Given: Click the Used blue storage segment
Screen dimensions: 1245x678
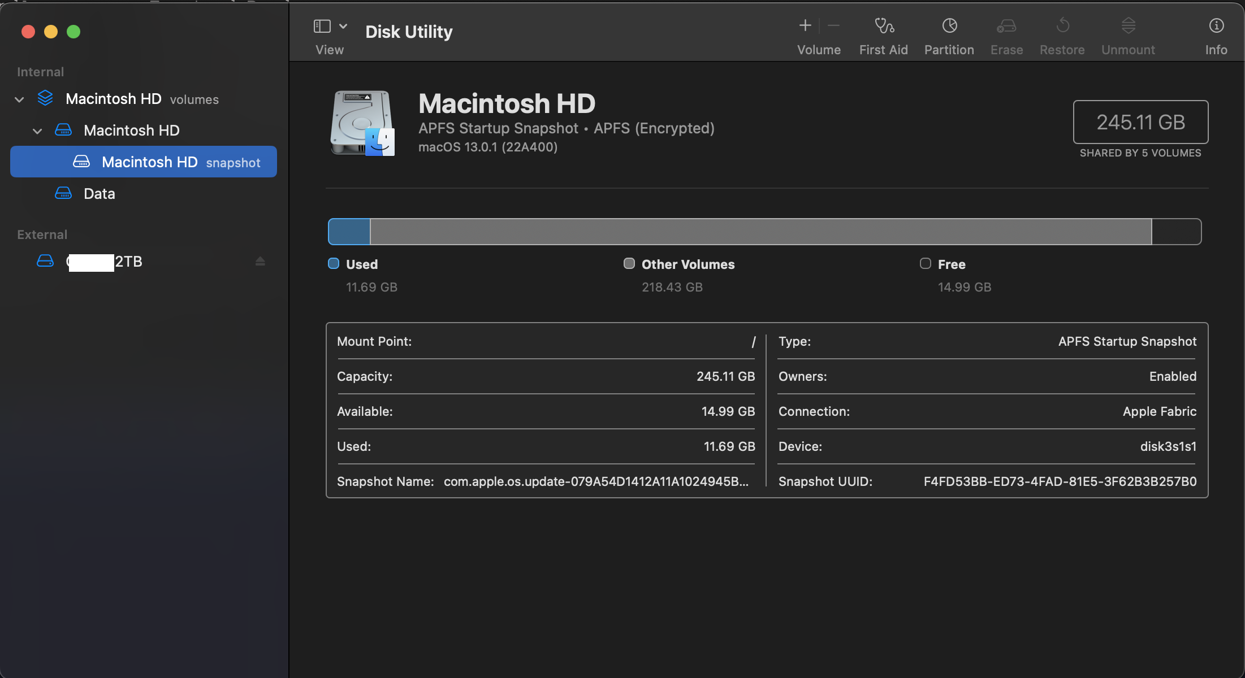Looking at the screenshot, I should 349,232.
